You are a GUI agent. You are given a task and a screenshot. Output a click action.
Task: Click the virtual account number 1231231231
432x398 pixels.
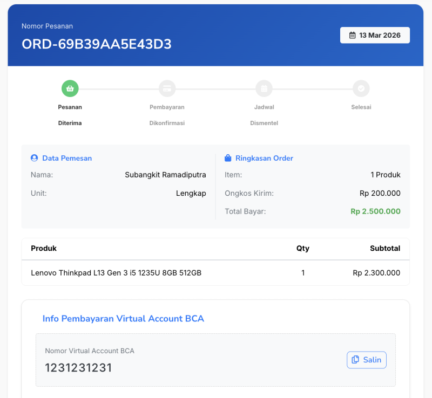coord(78,368)
